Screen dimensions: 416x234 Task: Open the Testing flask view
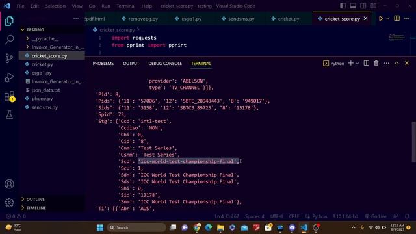coord(9,114)
